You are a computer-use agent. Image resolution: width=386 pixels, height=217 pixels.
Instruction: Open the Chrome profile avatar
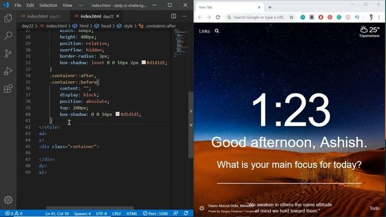371,17
